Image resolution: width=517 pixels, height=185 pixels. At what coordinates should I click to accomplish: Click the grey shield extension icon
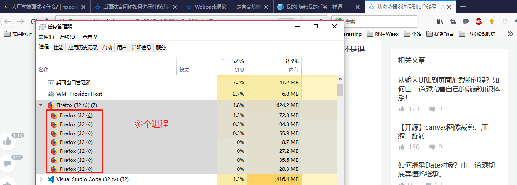click(x=504, y=22)
